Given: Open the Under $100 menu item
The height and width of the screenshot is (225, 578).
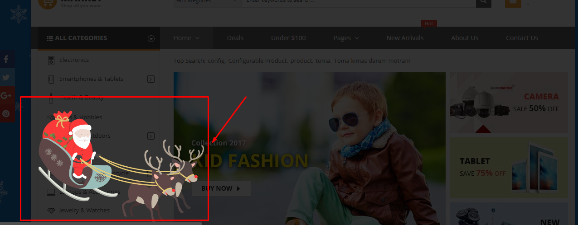Looking at the screenshot, I should (x=288, y=38).
